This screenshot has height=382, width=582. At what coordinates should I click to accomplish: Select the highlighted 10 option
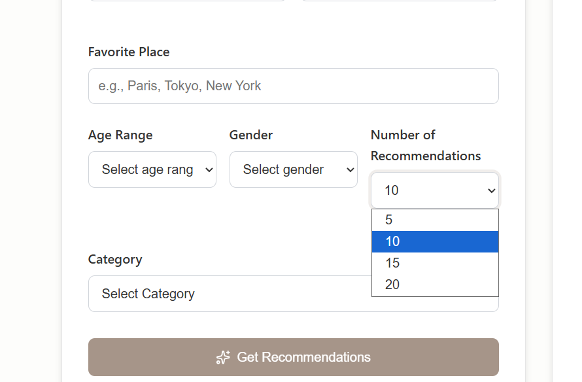coord(435,242)
